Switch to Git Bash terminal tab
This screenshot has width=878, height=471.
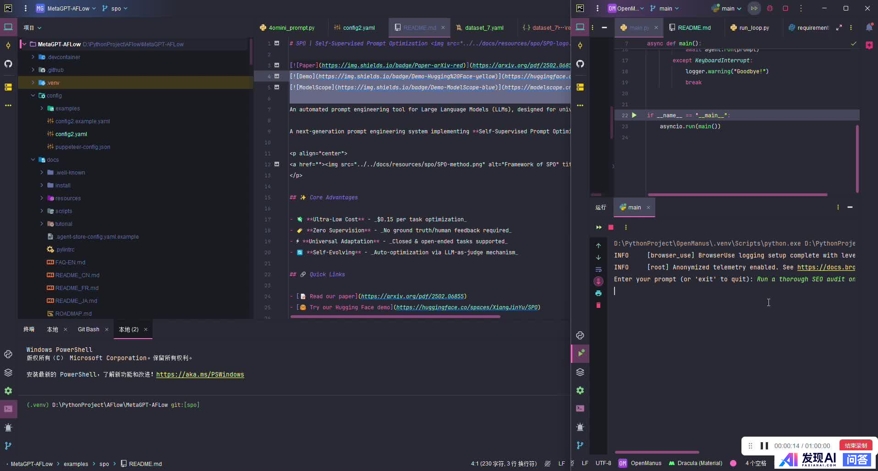88,329
